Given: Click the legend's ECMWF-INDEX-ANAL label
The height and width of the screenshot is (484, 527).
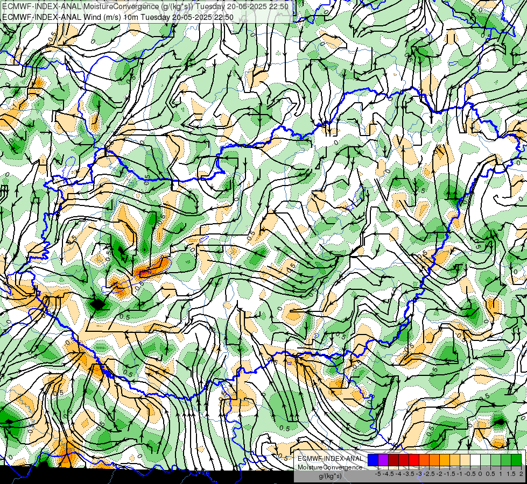Looking at the screenshot, I should (330, 459).
